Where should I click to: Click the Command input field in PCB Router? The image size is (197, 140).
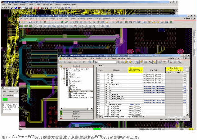pos(16,95)
